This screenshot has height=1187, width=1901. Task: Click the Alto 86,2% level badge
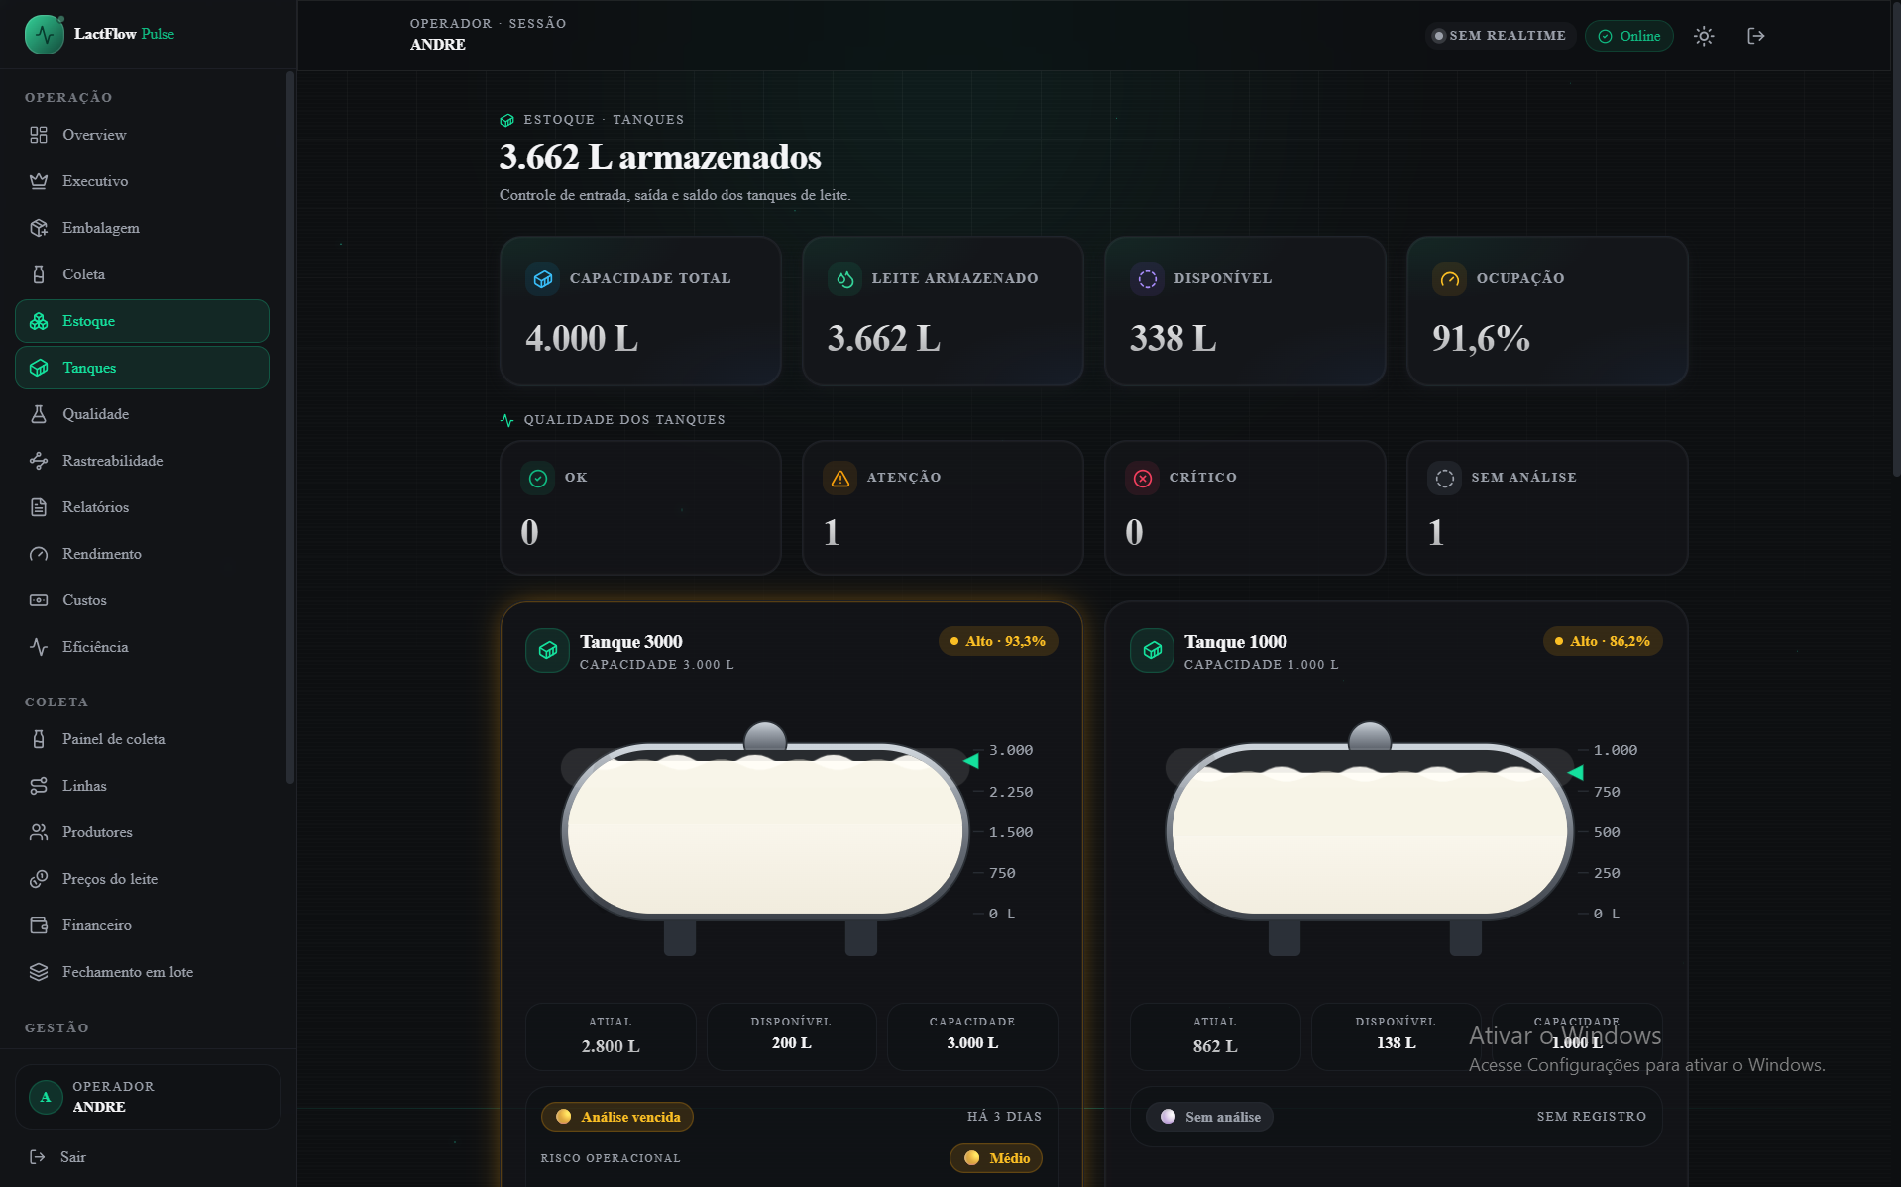click(x=1603, y=641)
